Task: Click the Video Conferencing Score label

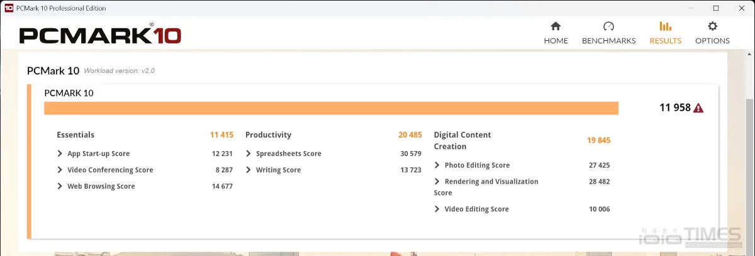Action: 110,170
